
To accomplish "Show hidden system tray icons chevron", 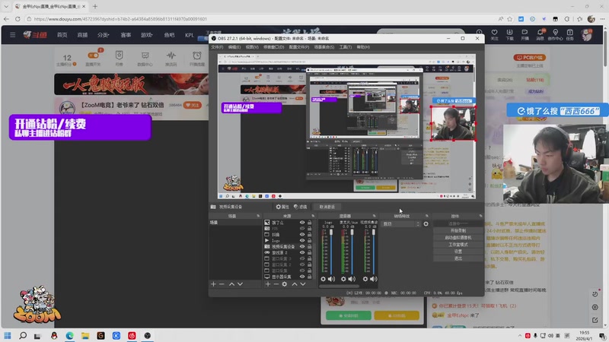I will 520,336.
